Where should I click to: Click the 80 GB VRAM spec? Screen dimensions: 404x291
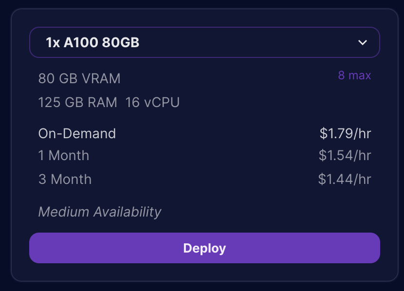coord(79,79)
